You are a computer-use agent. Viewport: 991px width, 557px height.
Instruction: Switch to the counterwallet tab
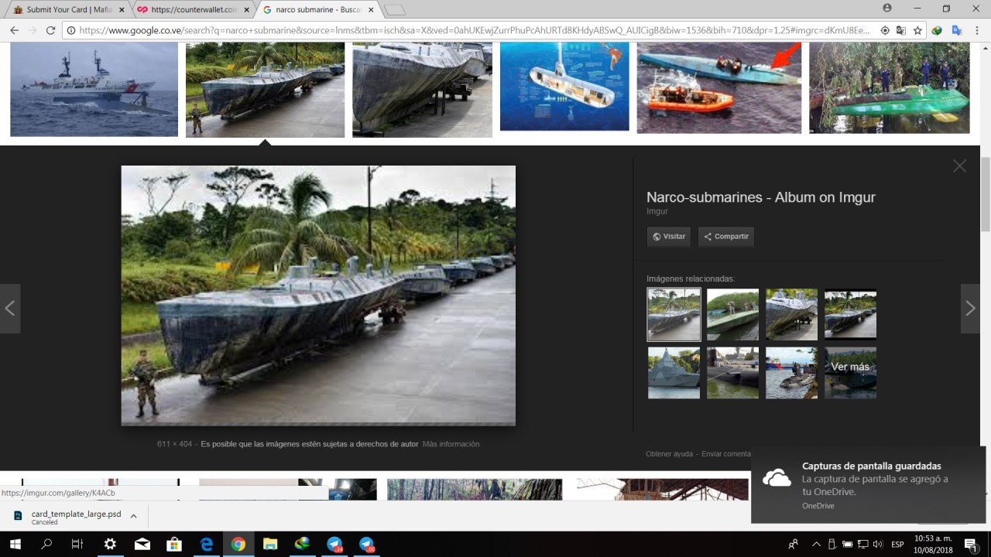[192, 9]
